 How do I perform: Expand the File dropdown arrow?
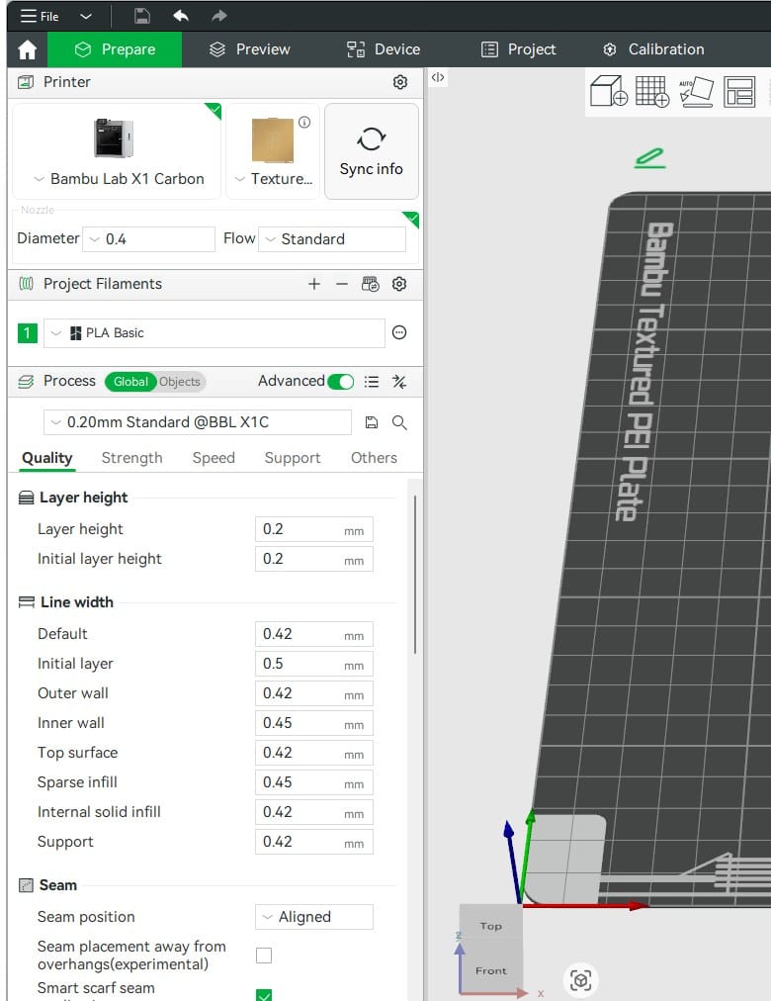coord(86,16)
